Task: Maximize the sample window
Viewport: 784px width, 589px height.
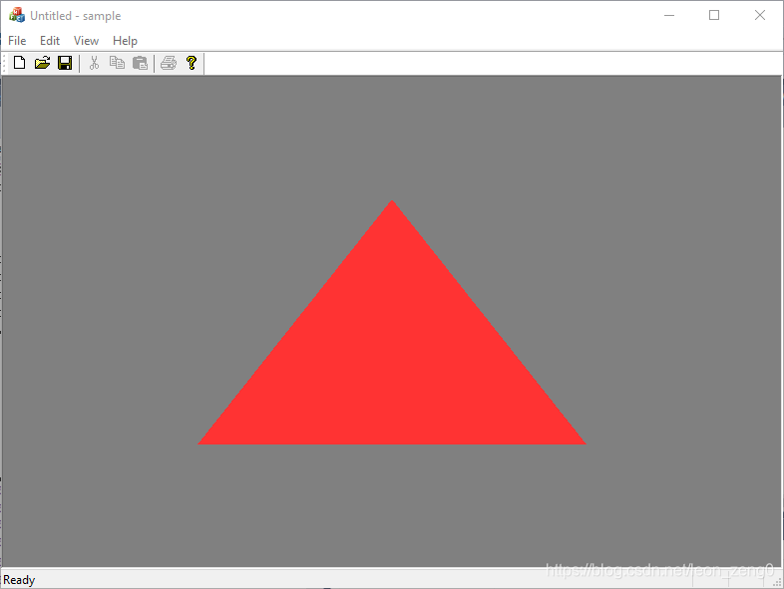Action: [714, 16]
